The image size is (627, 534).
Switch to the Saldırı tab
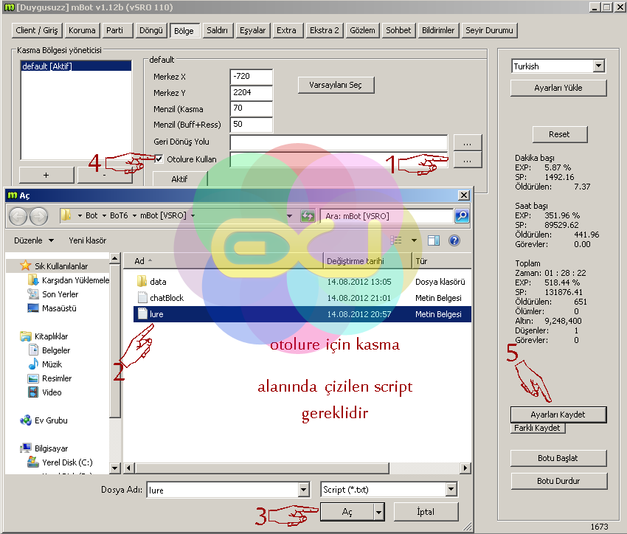(217, 30)
